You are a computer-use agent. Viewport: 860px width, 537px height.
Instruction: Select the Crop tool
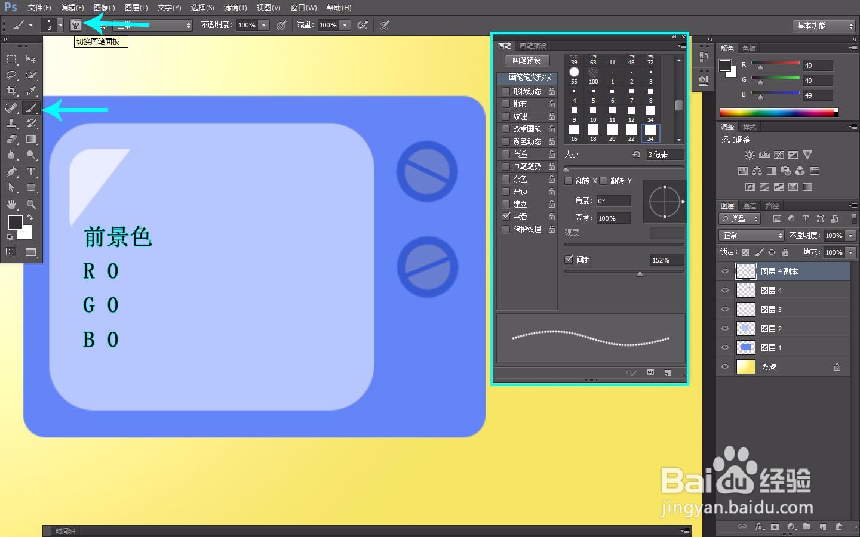click(11, 91)
